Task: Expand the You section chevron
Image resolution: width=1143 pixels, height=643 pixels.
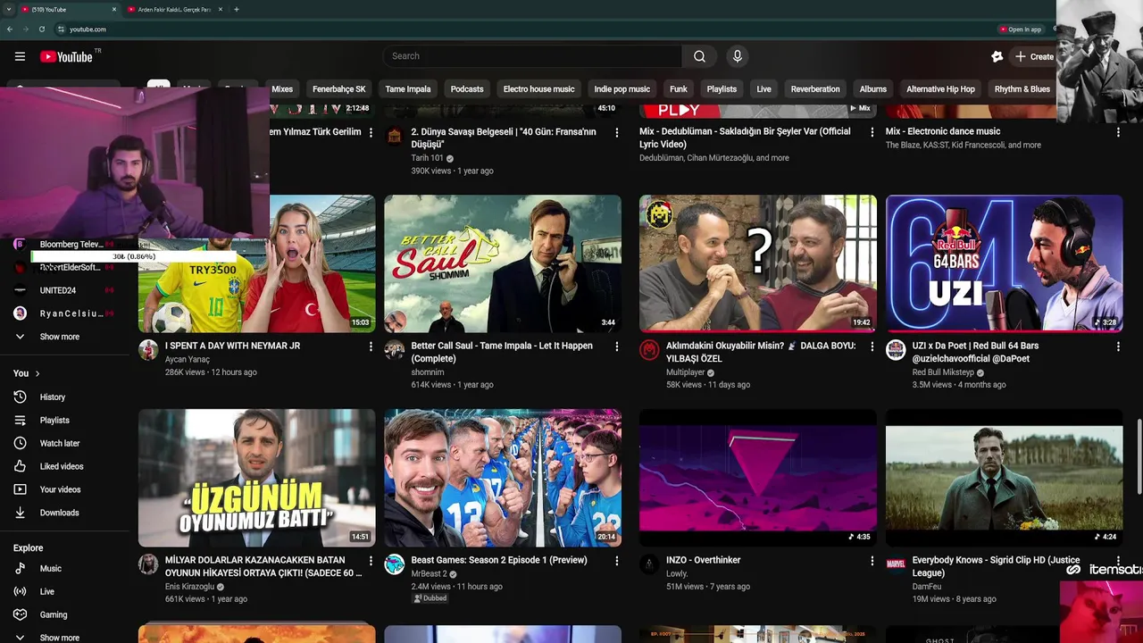Action: coord(38,373)
